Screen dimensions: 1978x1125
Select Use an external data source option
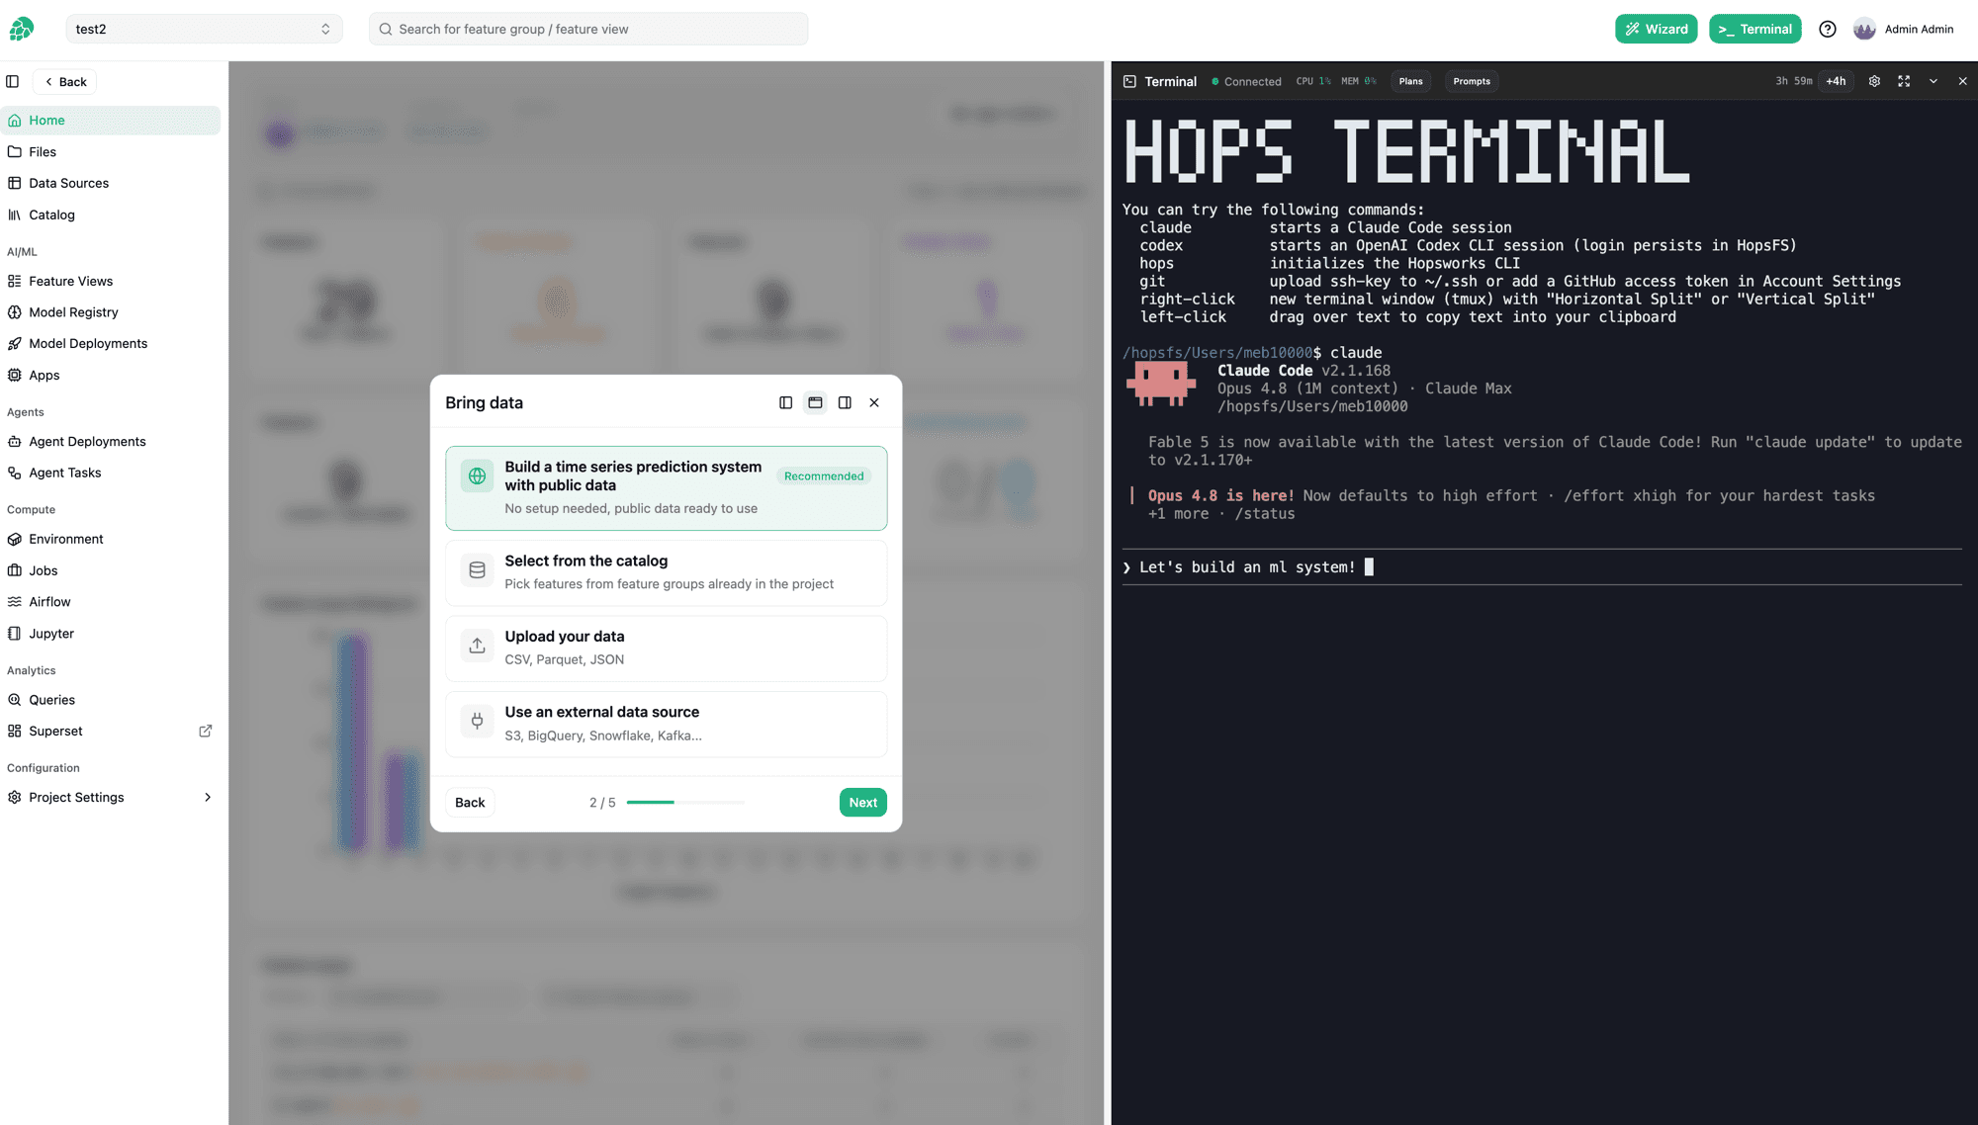click(666, 724)
